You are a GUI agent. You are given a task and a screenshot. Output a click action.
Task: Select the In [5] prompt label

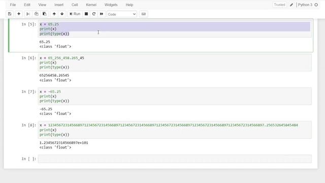tap(29, 24)
